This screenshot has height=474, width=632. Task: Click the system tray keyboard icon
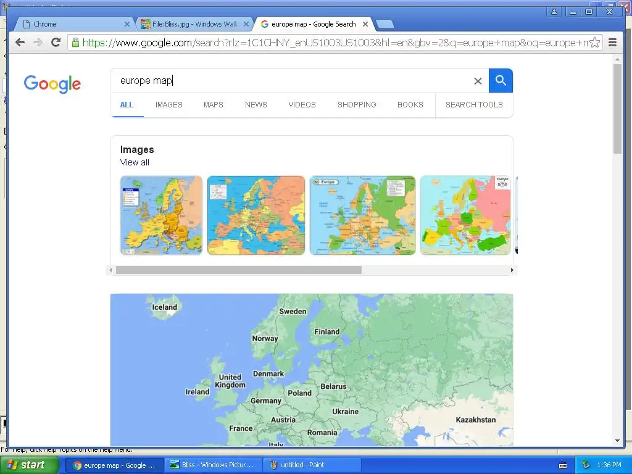[563, 465]
